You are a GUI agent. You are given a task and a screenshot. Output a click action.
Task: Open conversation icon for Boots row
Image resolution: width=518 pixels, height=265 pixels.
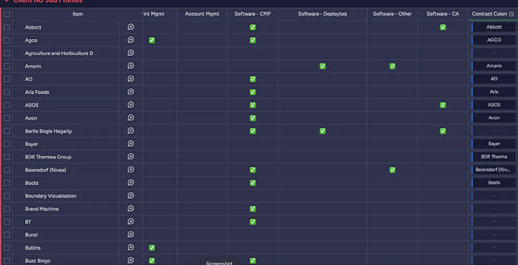click(x=131, y=183)
